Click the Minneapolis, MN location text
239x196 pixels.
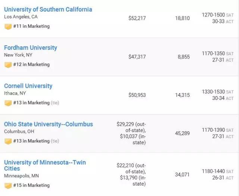tap(22, 176)
